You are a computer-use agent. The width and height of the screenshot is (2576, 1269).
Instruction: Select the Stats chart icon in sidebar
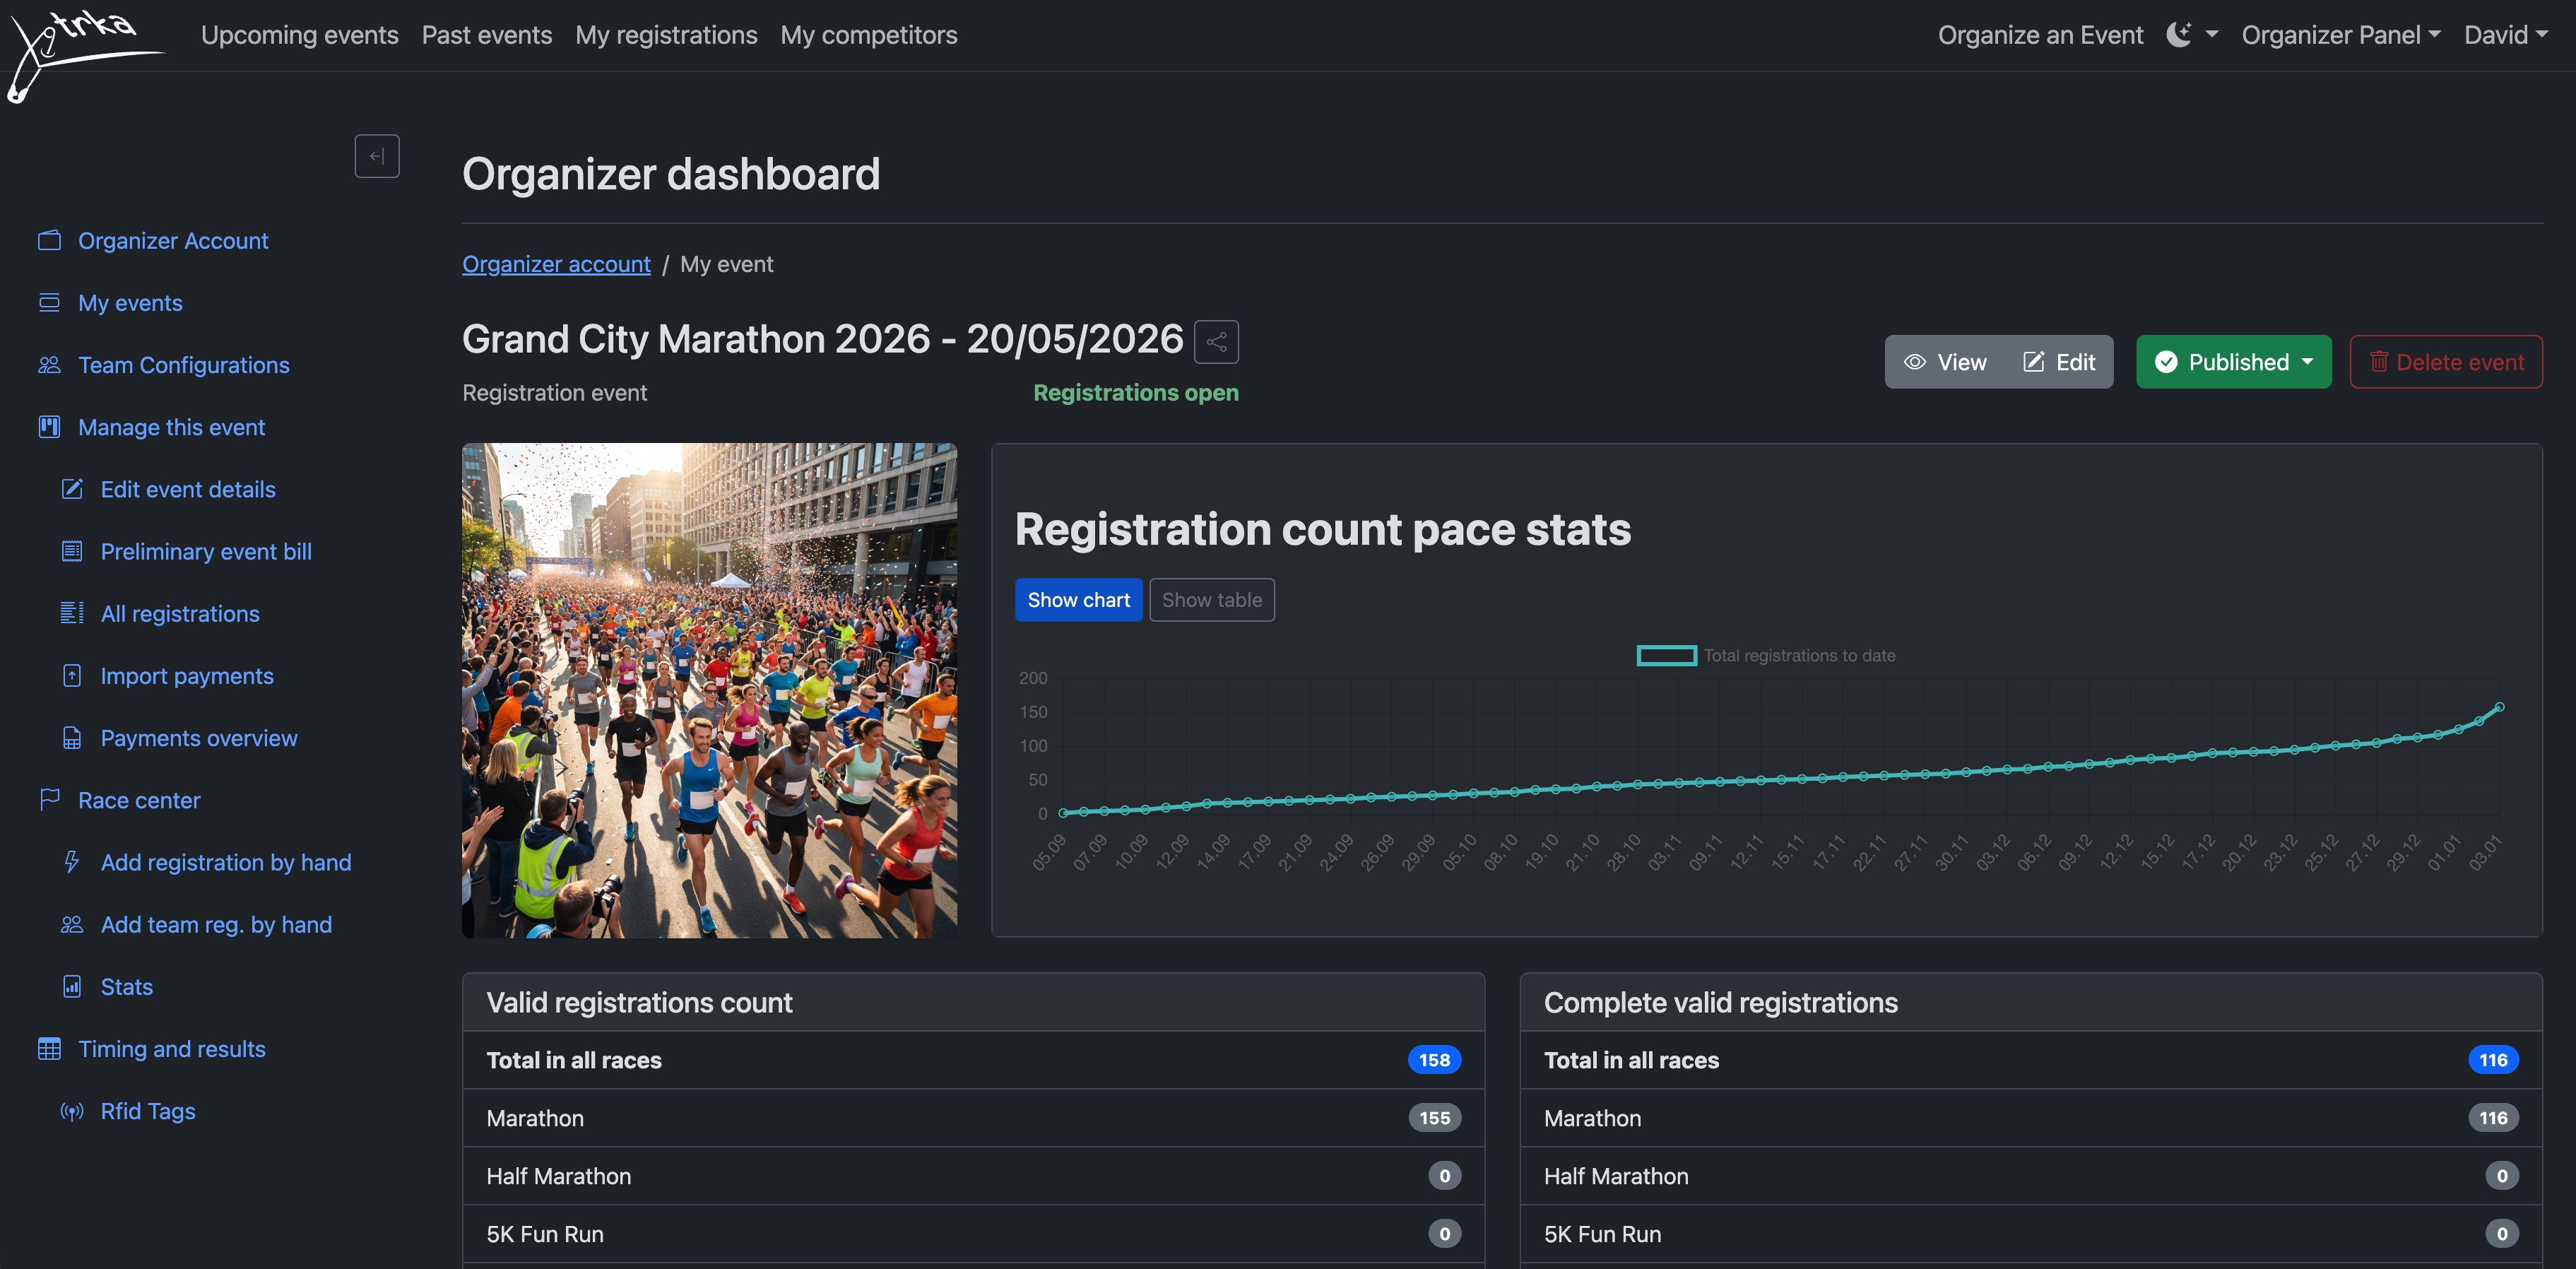pyautogui.click(x=71, y=986)
